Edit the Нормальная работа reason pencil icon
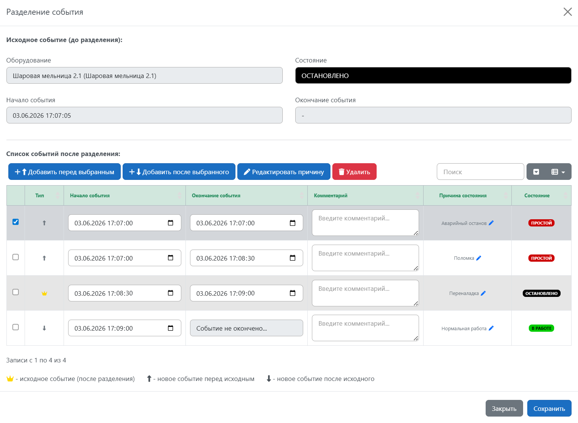Viewport: 578px width, 423px height. pos(491,328)
